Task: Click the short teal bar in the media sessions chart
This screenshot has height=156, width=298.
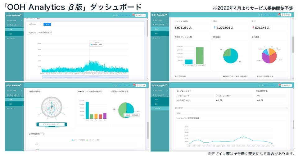Action: click(189, 62)
